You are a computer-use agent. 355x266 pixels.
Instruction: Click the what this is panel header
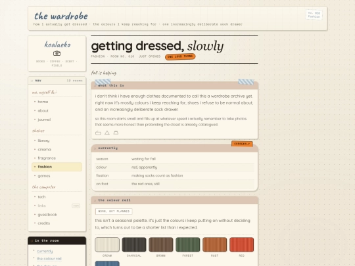(x=175, y=85)
